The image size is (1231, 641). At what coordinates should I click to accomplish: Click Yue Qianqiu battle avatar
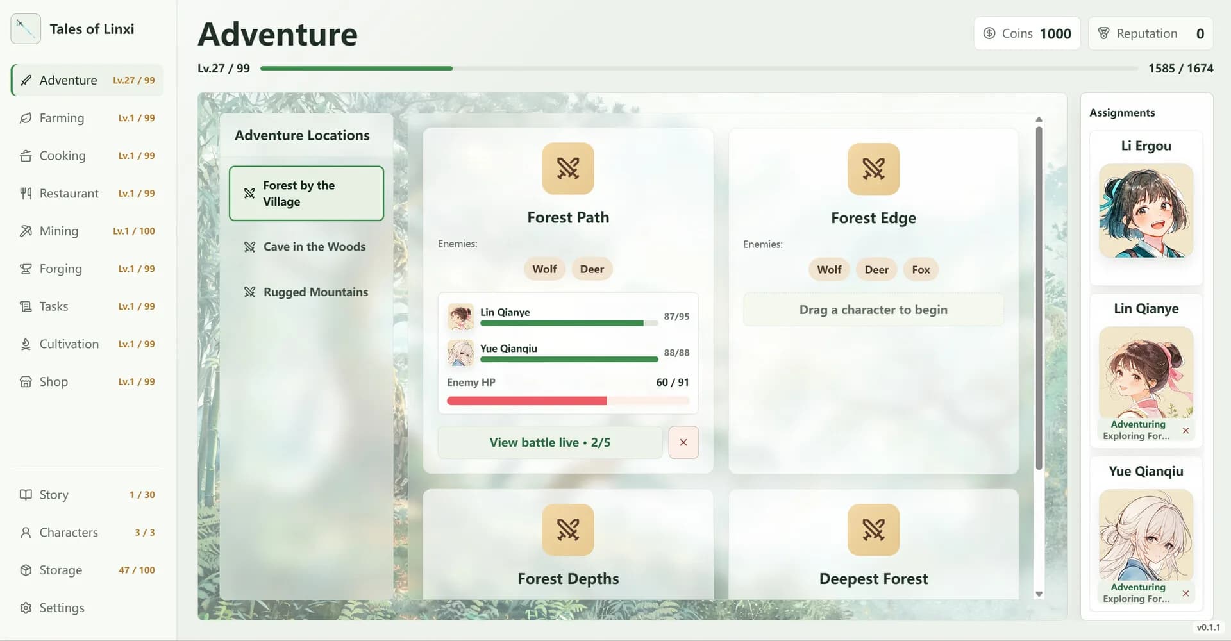click(460, 353)
